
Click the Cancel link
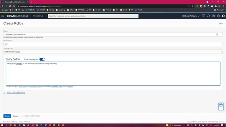(x=16, y=116)
